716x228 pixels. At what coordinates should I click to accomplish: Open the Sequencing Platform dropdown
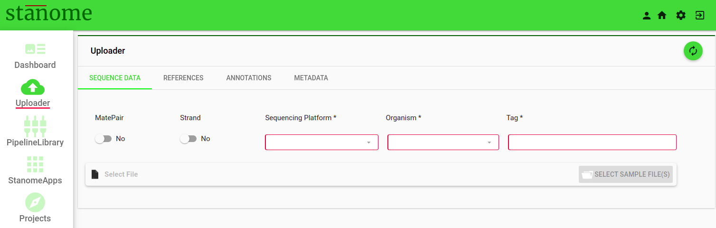click(321, 142)
